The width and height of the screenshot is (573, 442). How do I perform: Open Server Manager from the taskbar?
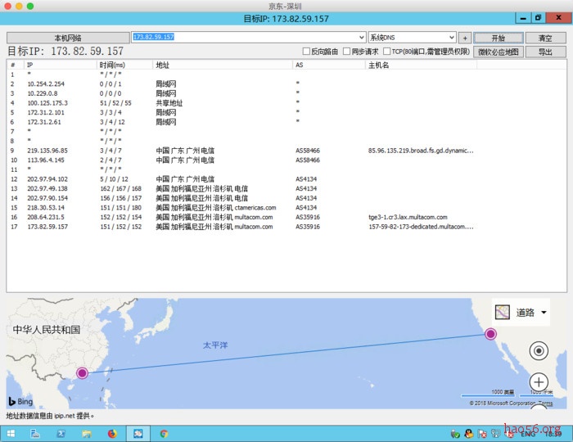[x=35, y=434]
